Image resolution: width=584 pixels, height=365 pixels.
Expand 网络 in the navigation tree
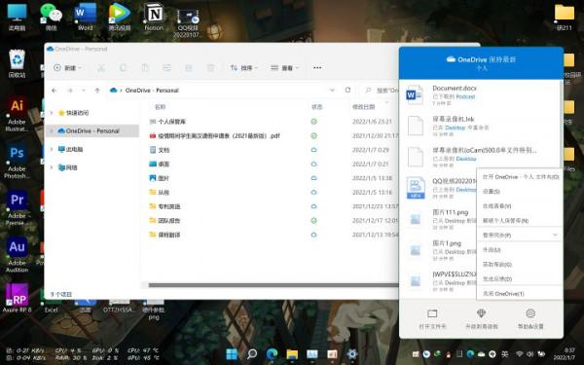52,167
